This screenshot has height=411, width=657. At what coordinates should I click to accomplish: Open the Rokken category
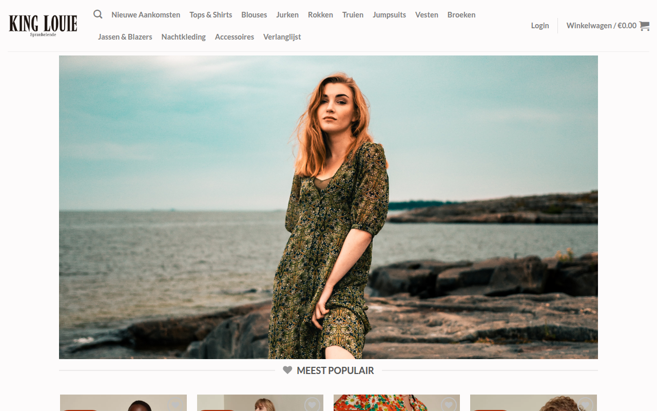pos(320,15)
